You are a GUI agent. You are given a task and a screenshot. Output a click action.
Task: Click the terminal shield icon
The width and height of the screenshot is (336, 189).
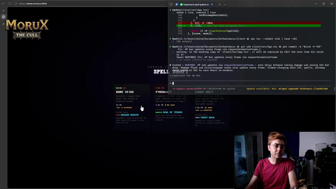171,4
